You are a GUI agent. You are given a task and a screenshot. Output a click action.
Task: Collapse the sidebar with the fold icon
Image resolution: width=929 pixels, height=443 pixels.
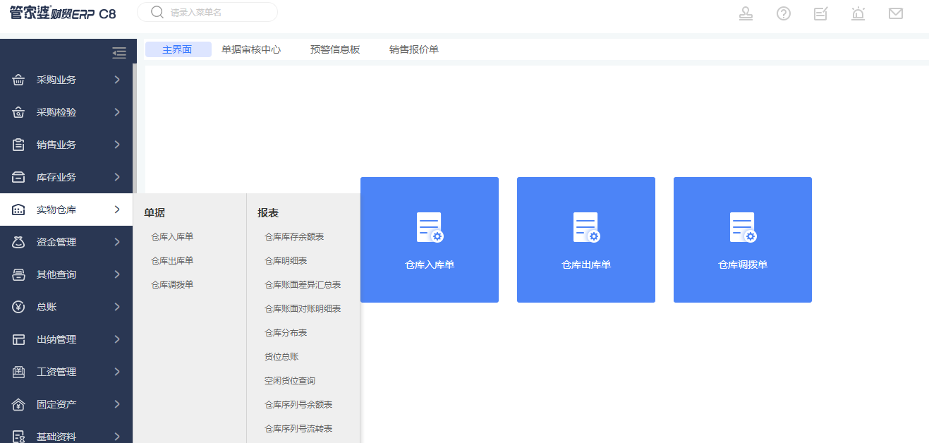[x=119, y=53]
